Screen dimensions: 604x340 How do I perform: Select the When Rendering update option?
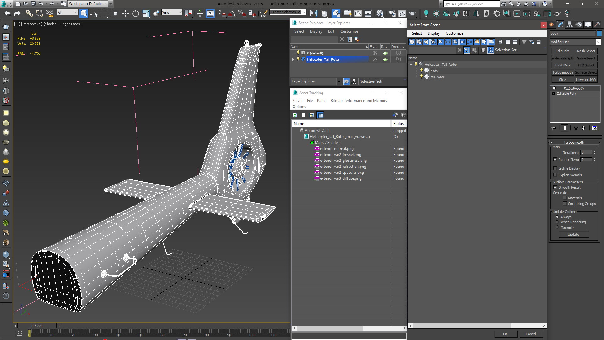[557, 222]
